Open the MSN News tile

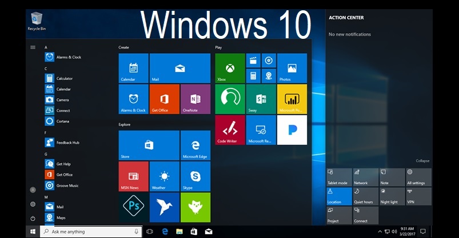[x=134, y=176]
